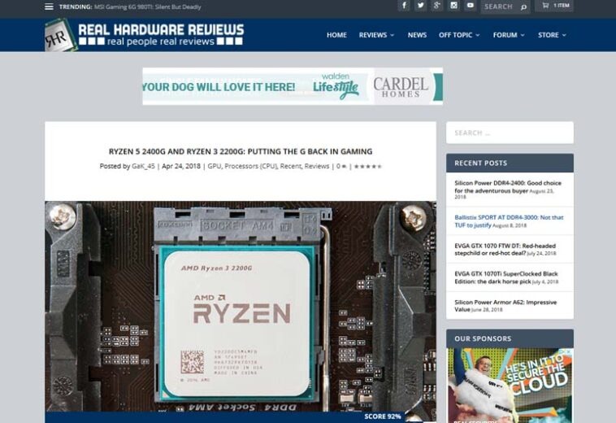The width and height of the screenshot is (616, 423).
Task: Open the shopping cart icon
Action: pyautogui.click(x=545, y=6)
